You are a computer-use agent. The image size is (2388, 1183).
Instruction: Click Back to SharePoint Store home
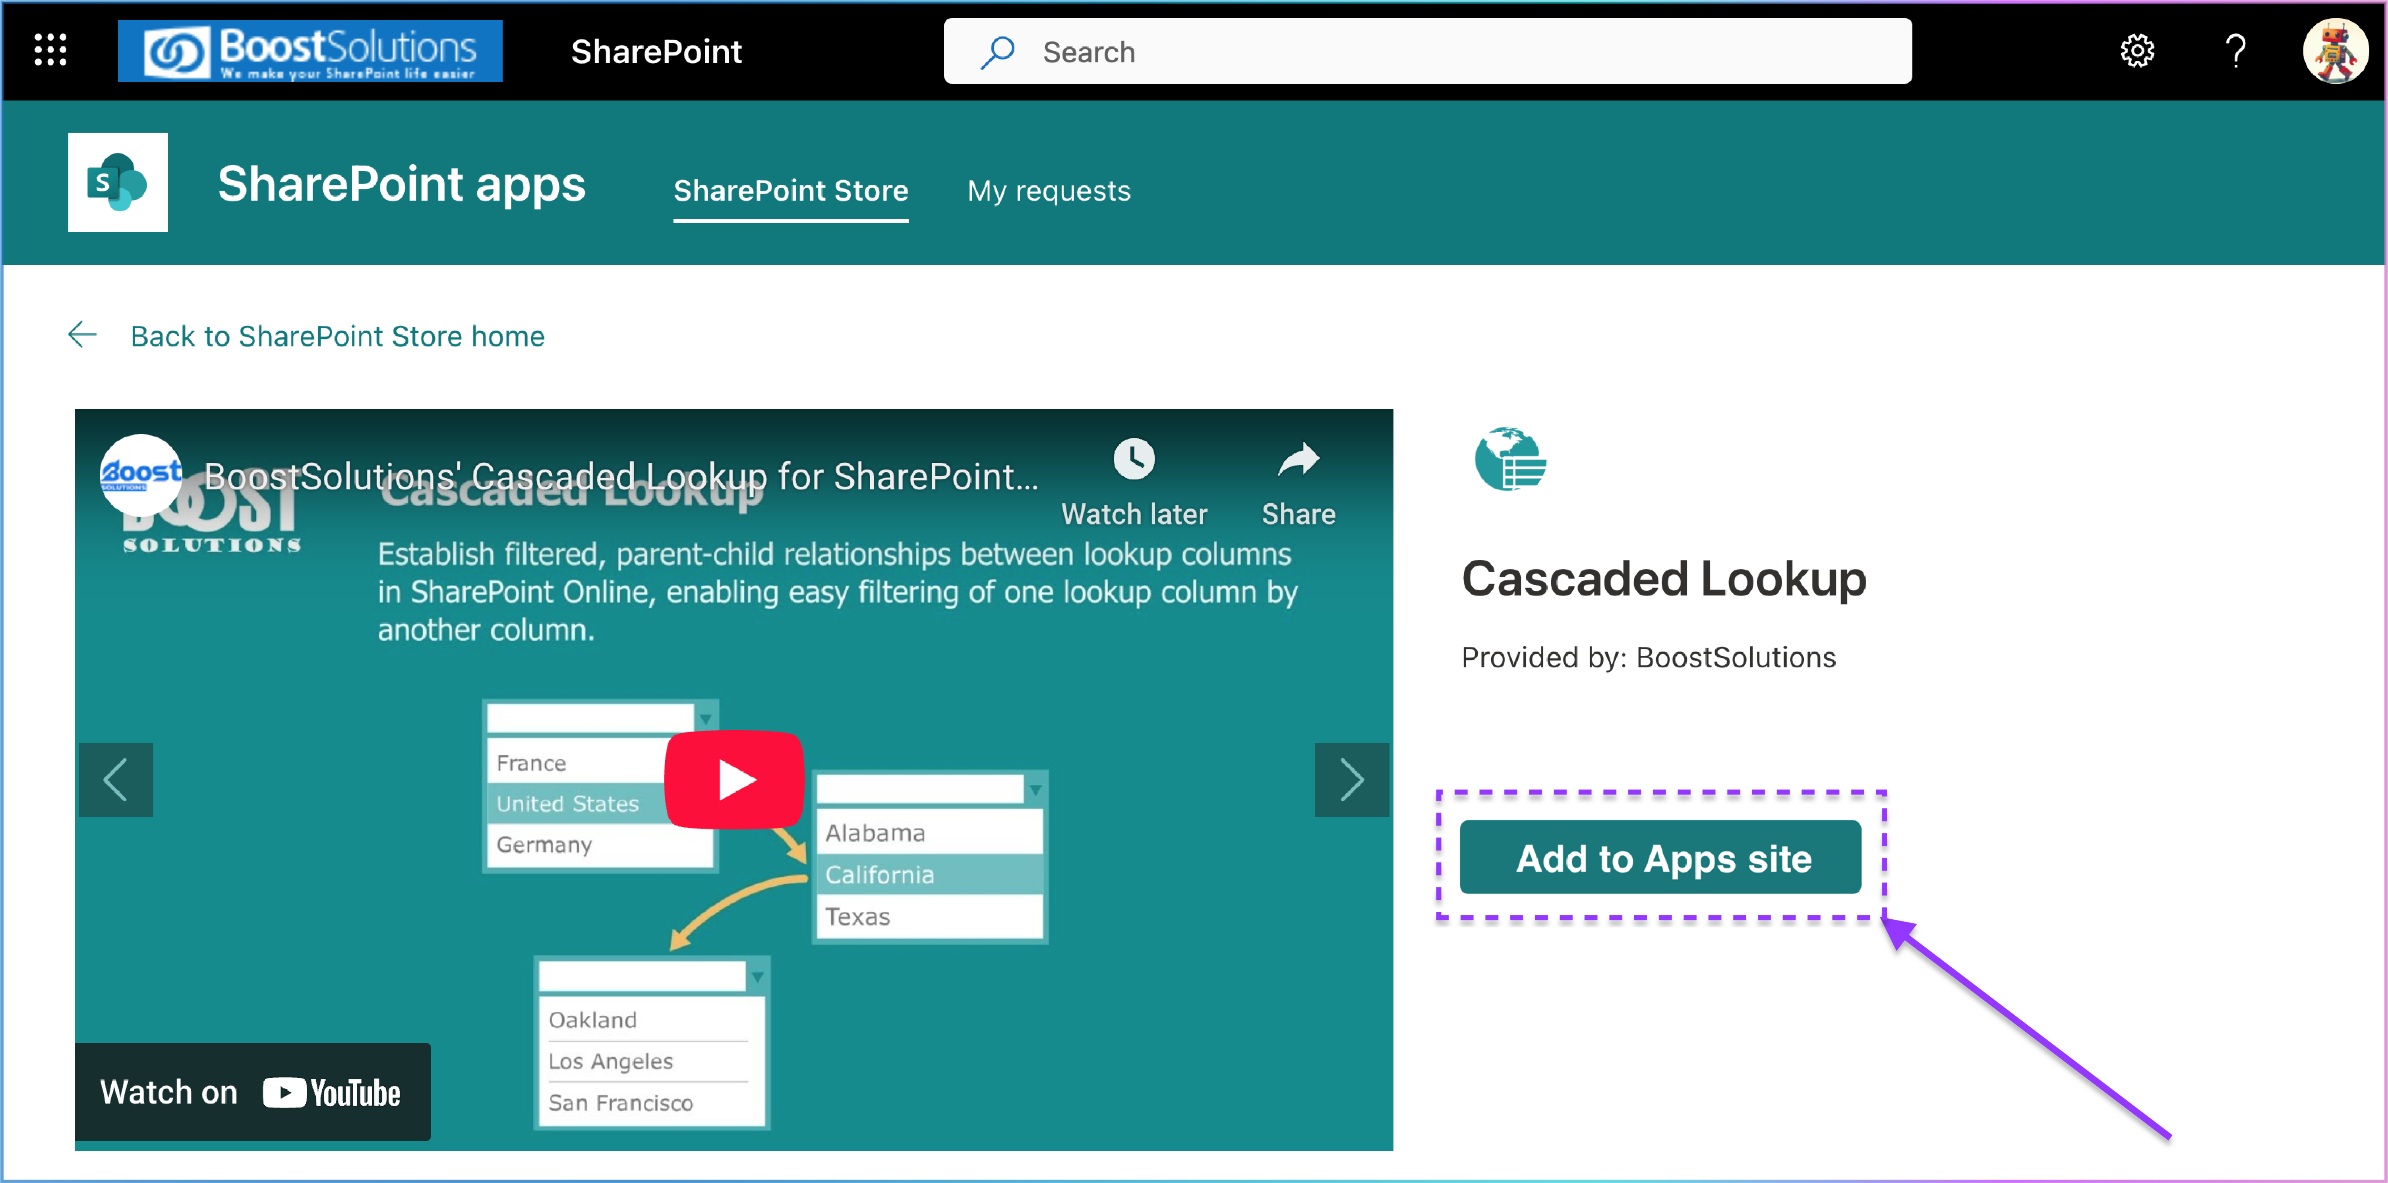click(337, 336)
